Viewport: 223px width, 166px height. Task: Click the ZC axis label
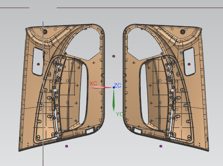(117, 85)
